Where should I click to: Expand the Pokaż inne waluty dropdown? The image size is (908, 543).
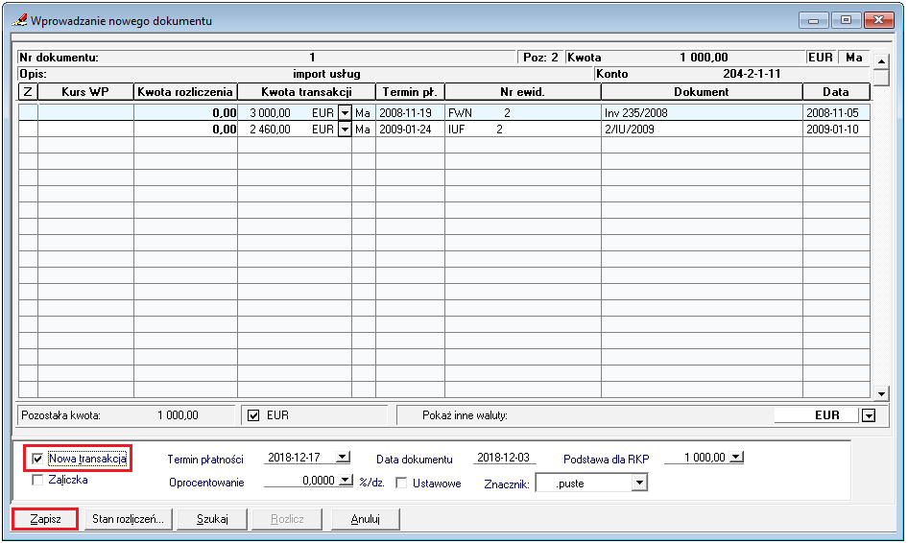click(869, 415)
